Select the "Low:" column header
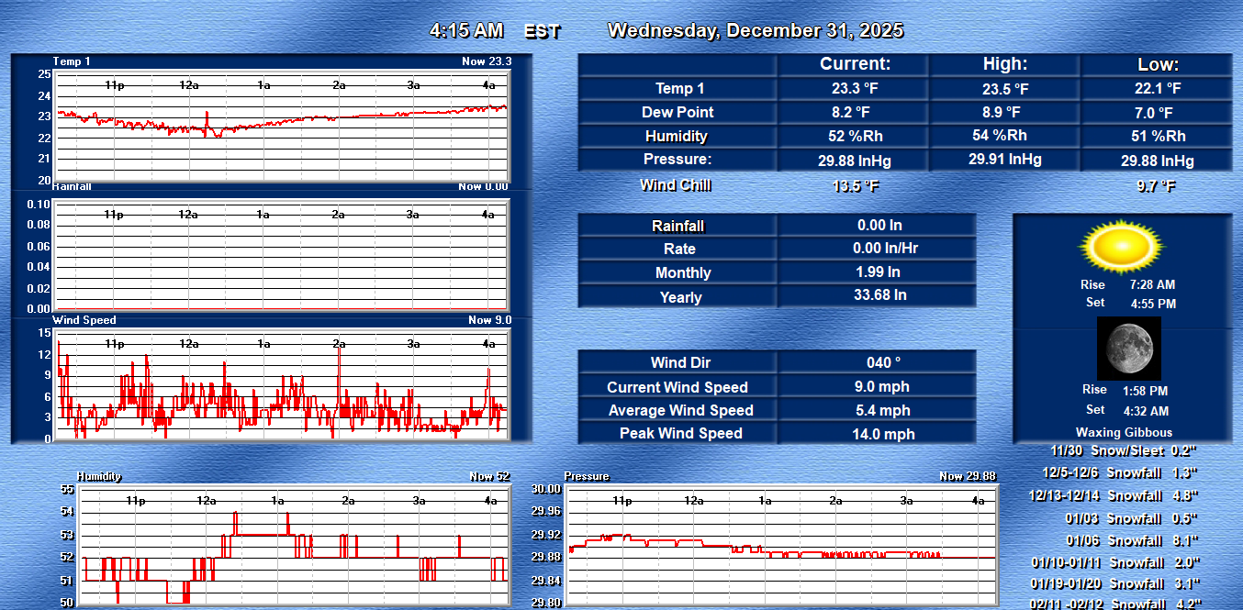 click(x=1157, y=64)
